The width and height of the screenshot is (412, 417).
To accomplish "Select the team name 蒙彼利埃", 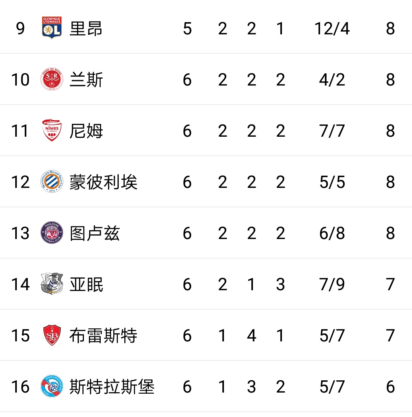I will click(x=103, y=182).
